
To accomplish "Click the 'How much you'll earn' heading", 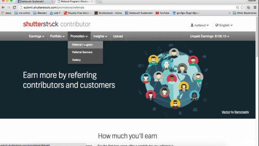I will (127, 136).
